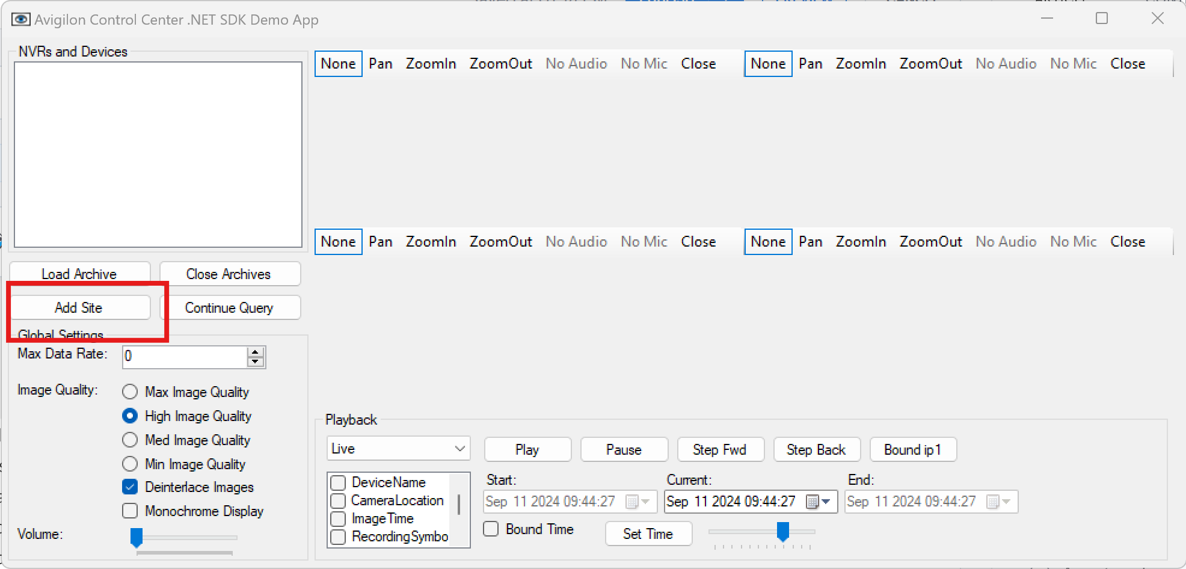Tick the CameraLocation overlay checkbox

(x=338, y=500)
